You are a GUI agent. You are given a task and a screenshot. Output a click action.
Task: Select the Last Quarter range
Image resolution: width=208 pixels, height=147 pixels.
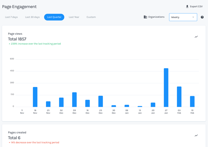[54, 17]
